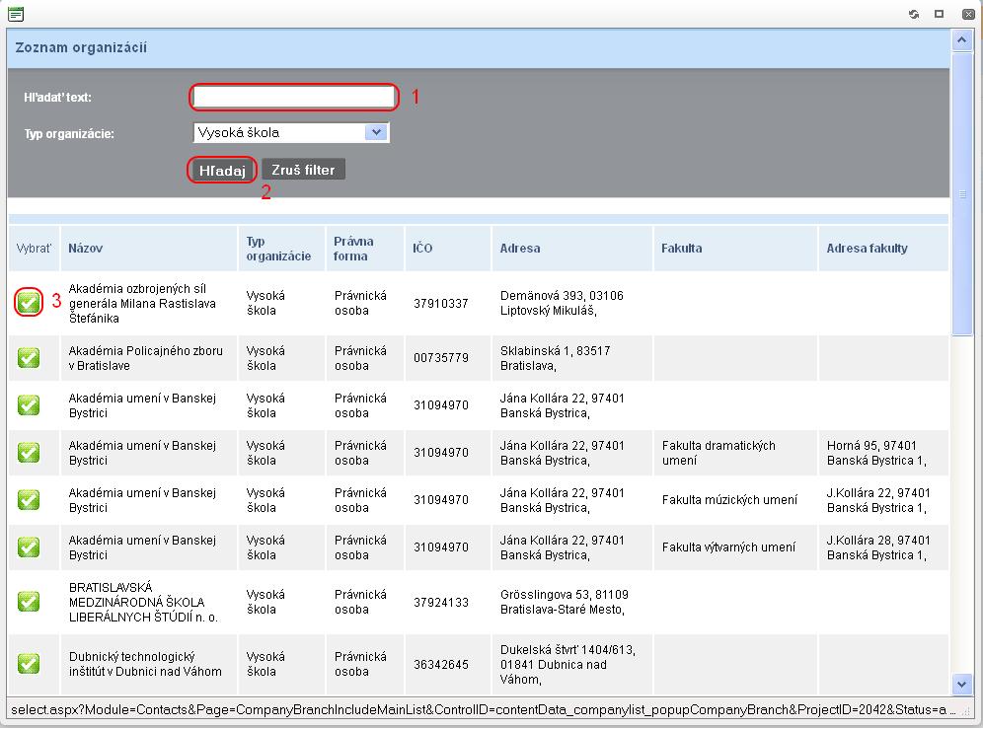Click IČO value 00735779
This screenshot has width=983, height=729.
tap(441, 358)
